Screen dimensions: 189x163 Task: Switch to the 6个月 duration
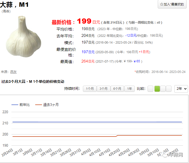117,89
